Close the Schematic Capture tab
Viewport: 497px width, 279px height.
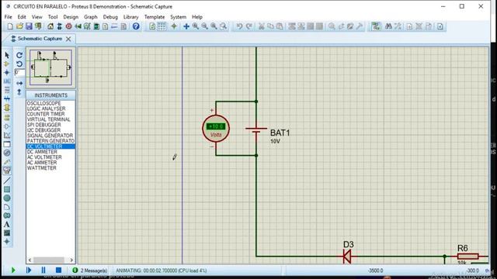[x=68, y=39]
